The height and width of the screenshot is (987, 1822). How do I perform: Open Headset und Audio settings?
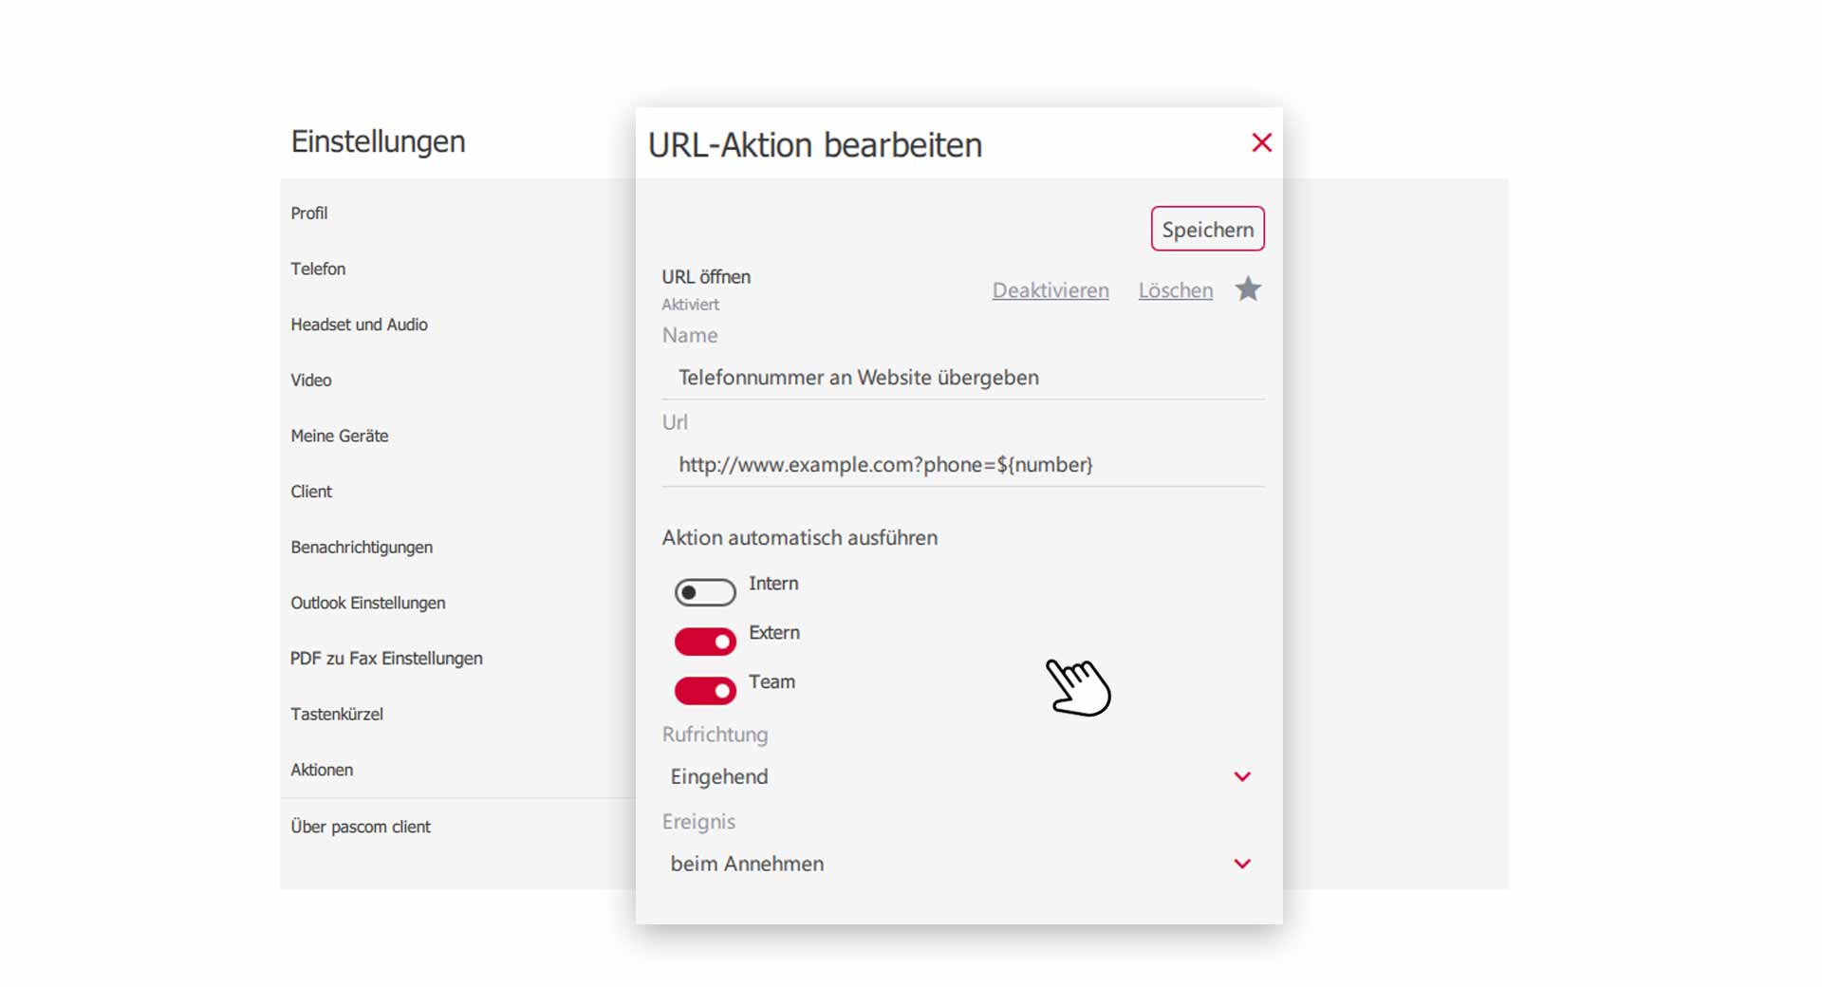click(360, 325)
